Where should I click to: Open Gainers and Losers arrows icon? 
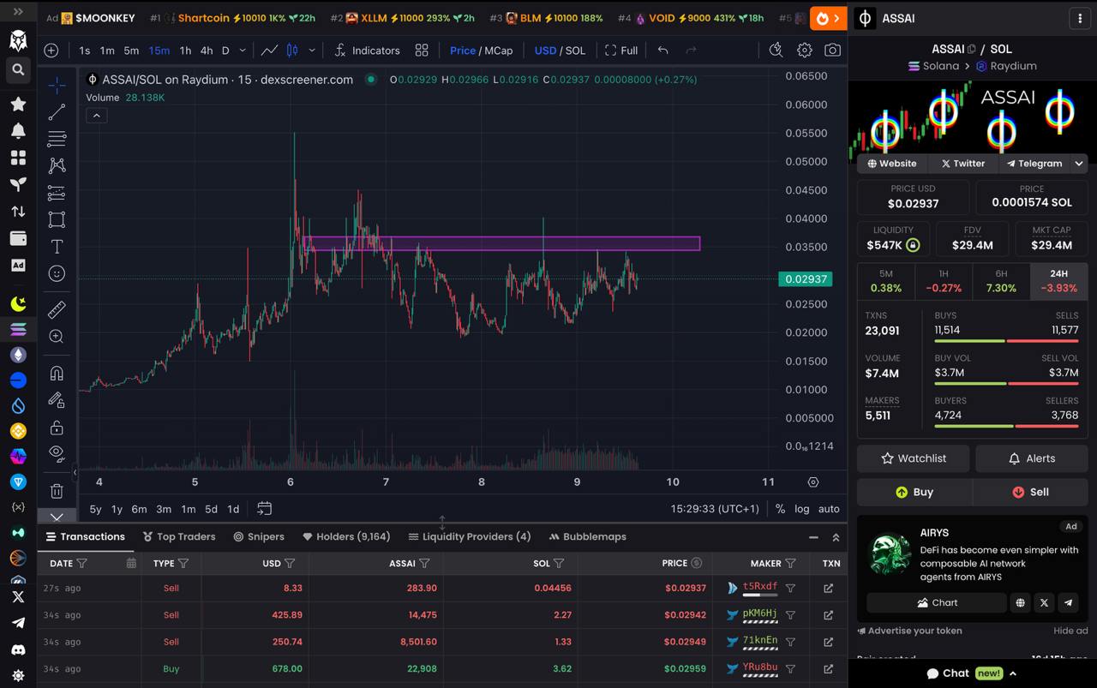(18, 211)
